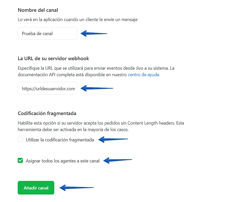The height and width of the screenshot is (202, 226).
Task: Enable the 'Utilizar la codificación fragmentada' checkbox
Action: tap(20, 139)
